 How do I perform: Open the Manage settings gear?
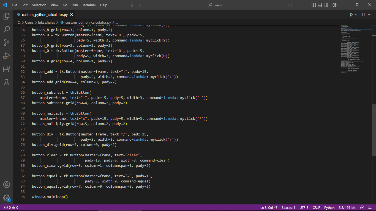coord(7,197)
